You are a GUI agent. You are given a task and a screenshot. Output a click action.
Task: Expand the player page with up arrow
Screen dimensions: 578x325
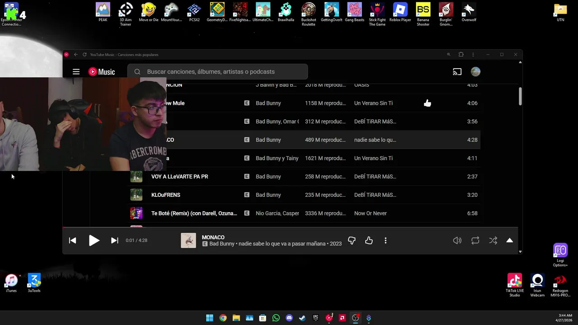[509, 241]
